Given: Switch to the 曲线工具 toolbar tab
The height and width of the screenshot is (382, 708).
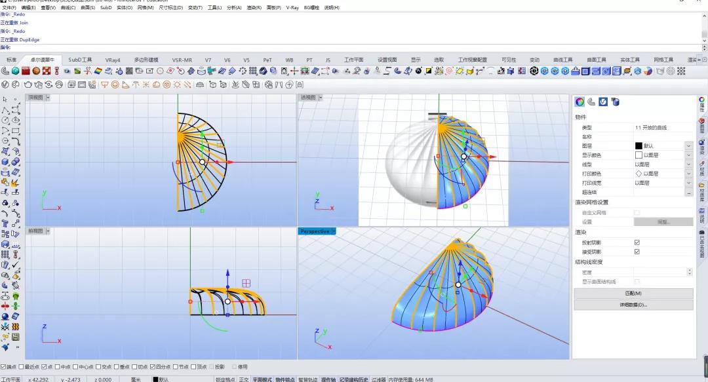Looking at the screenshot, I should pos(563,60).
